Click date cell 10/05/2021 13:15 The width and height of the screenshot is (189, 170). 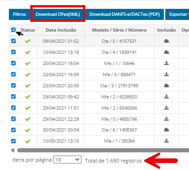(x=61, y=141)
